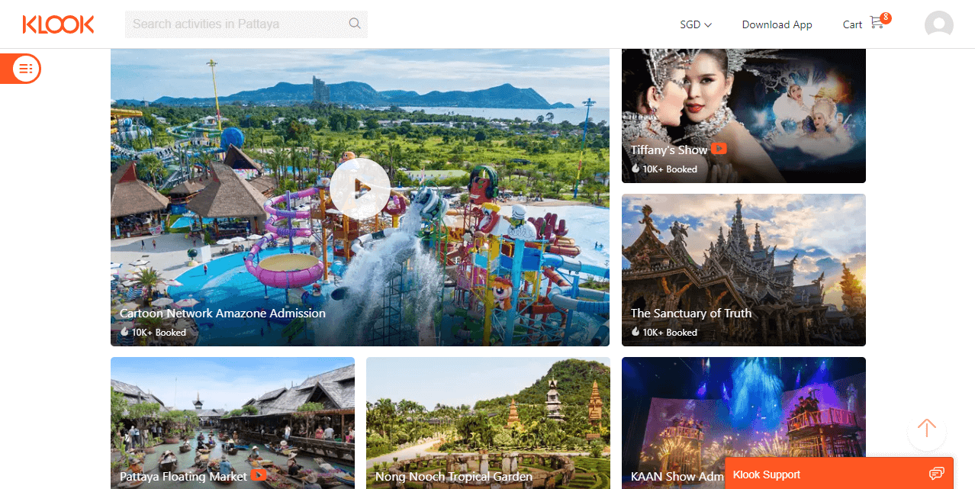Click the Cart label text
Screen dimensions: 975x489
coord(852,24)
